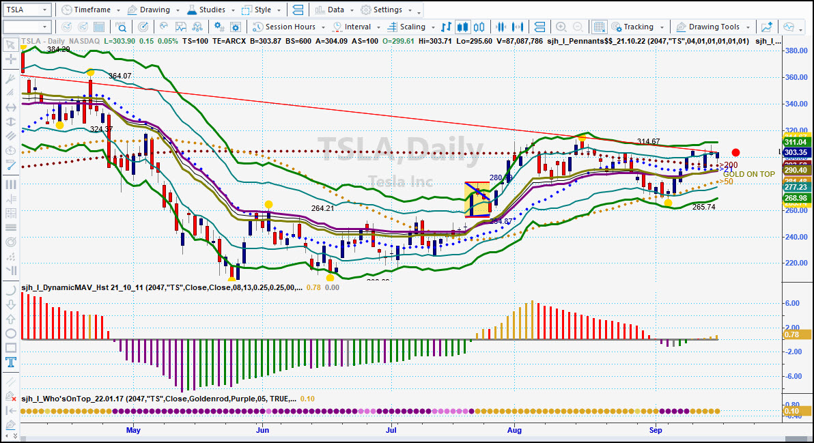Viewport: 814px width, 443px height.
Task: Open the Timeframe menu
Action: coord(90,10)
